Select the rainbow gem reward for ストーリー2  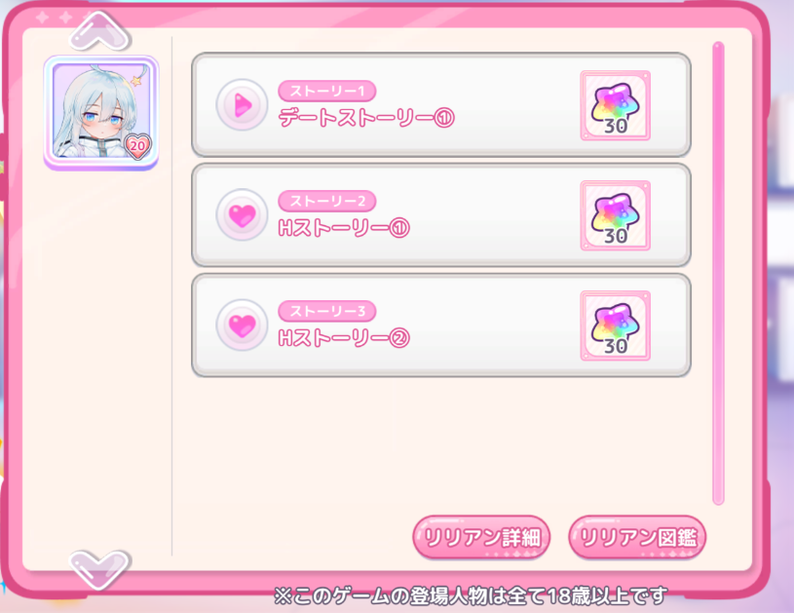tap(616, 215)
